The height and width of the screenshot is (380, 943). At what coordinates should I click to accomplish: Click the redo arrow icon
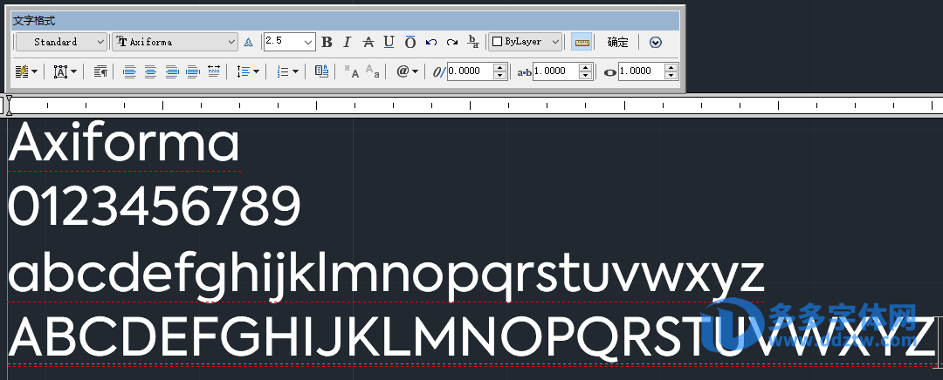(451, 42)
